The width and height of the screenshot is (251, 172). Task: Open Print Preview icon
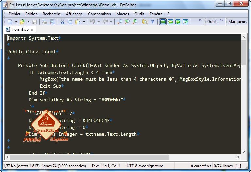coord(52,22)
